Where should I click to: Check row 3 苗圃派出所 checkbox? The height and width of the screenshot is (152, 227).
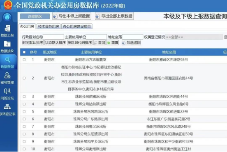[x=24, y=97]
